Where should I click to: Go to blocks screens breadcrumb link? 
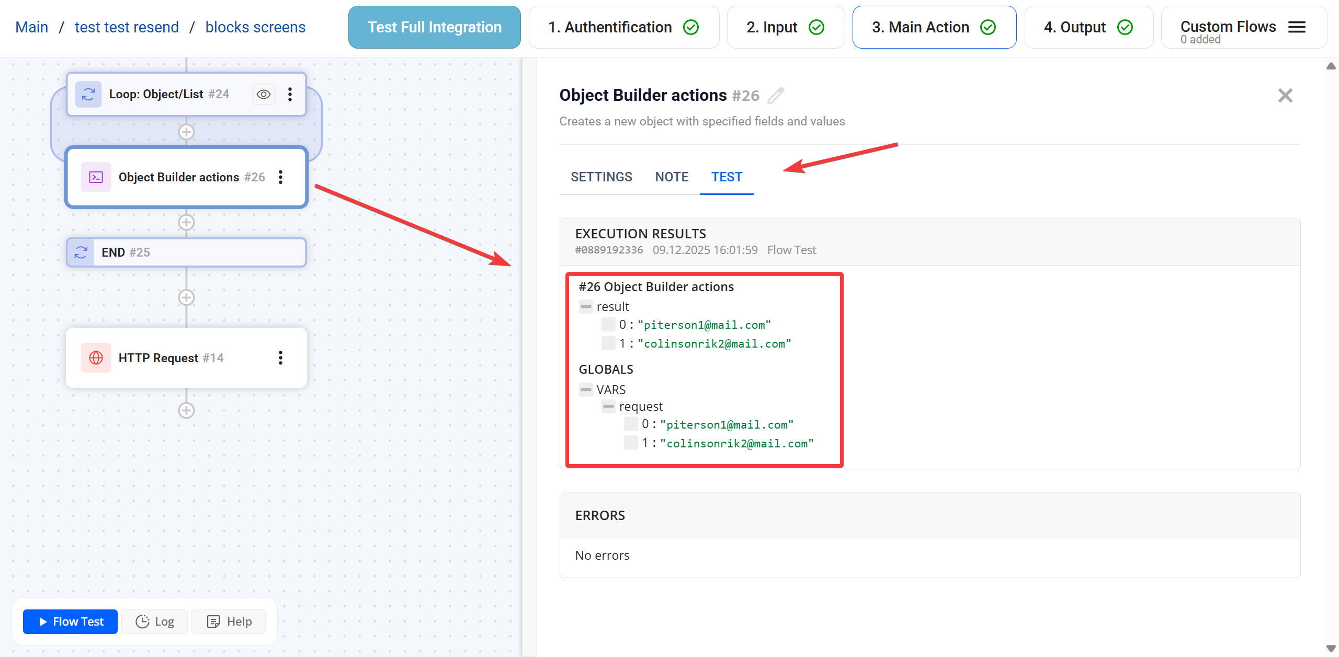click(255, 27)
